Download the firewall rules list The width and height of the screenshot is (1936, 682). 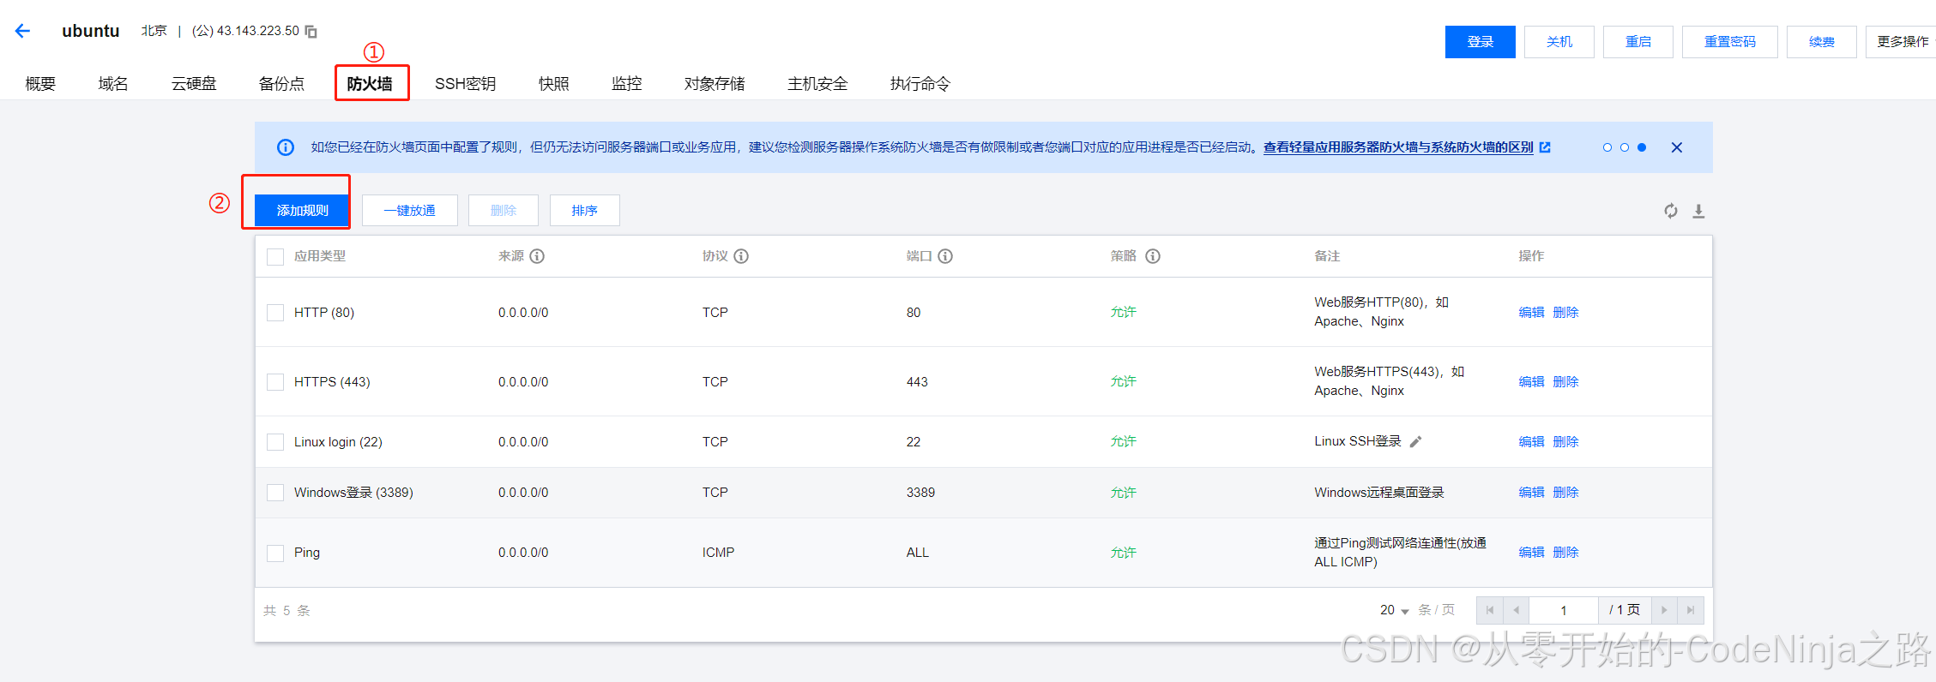(x=1698, y=211)
